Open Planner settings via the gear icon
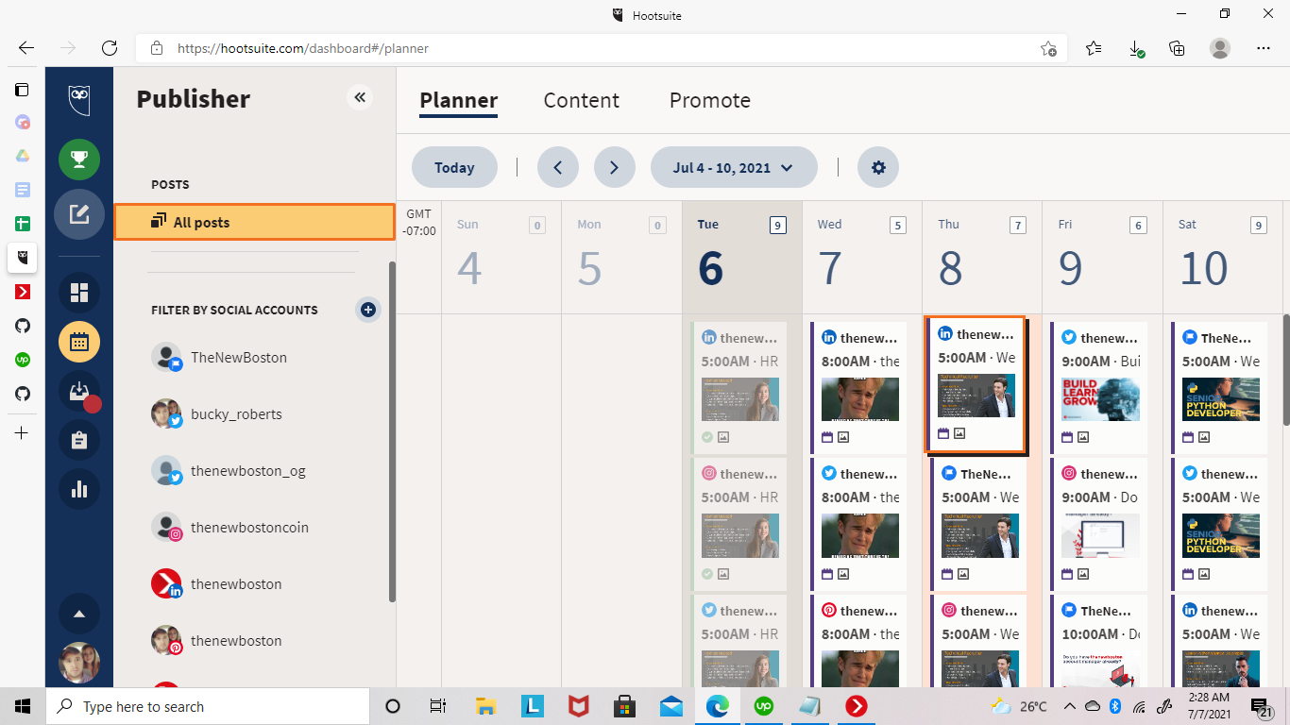Image resolution: width=1290 pixels, height=725 pixels. 878,167
